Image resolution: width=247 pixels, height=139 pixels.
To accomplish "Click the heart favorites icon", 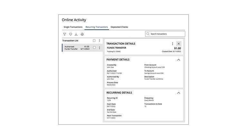I will (x=70, y=34).
